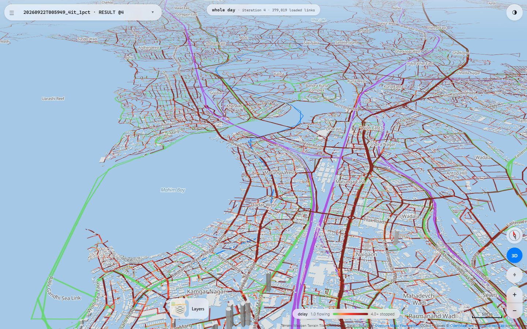Click the Mahim Bay map label
527x329 pixels.
click(173, 190)
